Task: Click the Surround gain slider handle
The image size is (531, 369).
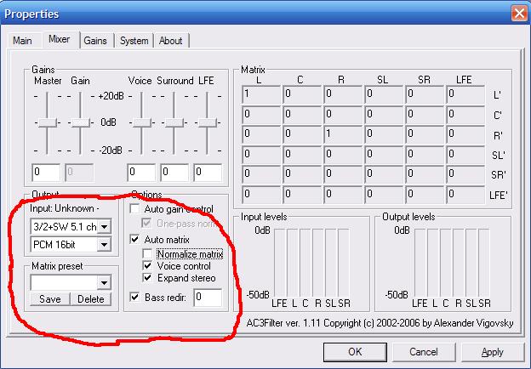Action: click(x=174, y=122)
